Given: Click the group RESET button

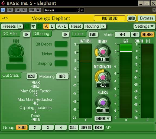Looking at the screenshot, I should pyautogui.click(x=99, y=127).
